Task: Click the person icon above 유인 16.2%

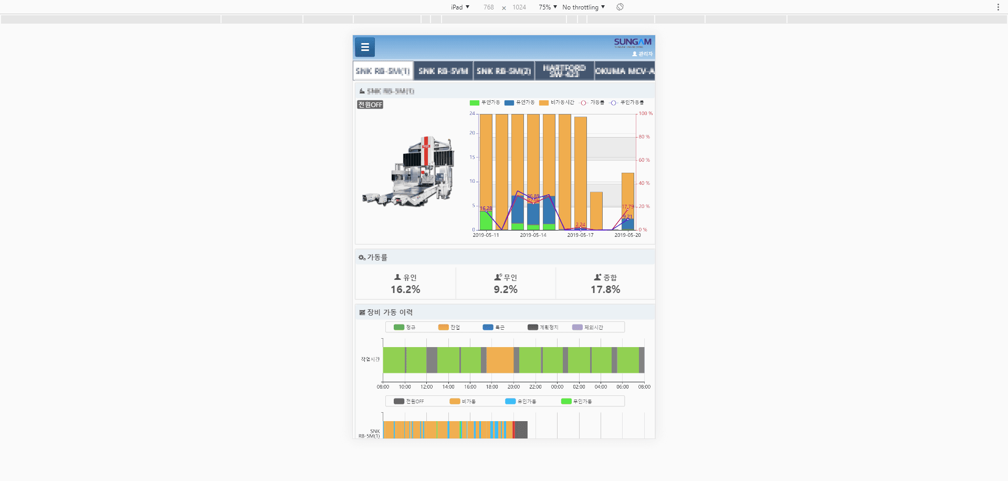Action: coord(397,277)
